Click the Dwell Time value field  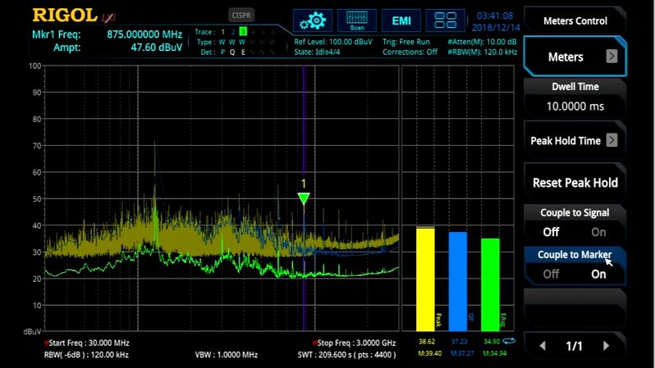575,107
